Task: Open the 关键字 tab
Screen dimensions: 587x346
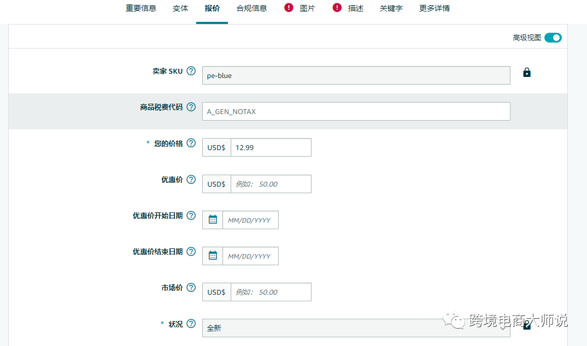Action: [x=391, y=8]
